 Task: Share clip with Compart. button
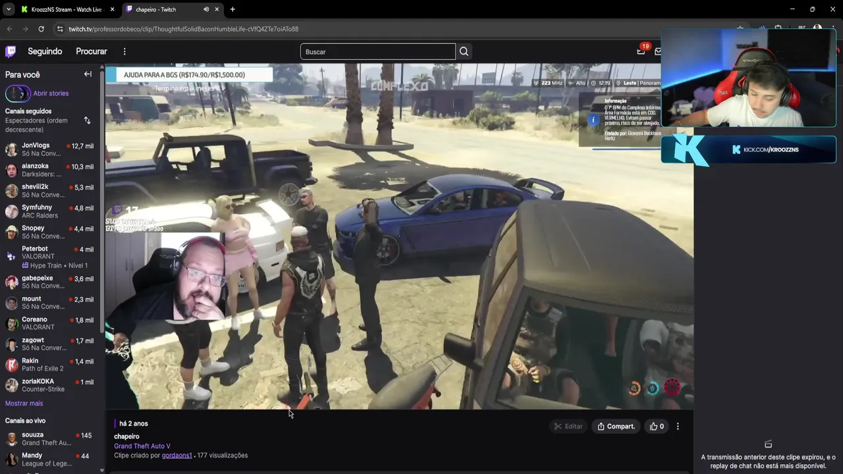(616, 426)
